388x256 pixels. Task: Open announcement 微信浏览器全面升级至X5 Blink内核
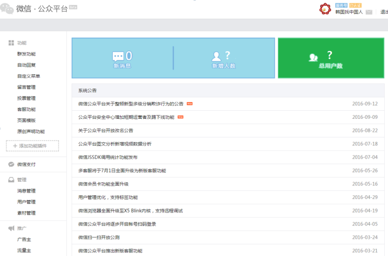point(130,211)
